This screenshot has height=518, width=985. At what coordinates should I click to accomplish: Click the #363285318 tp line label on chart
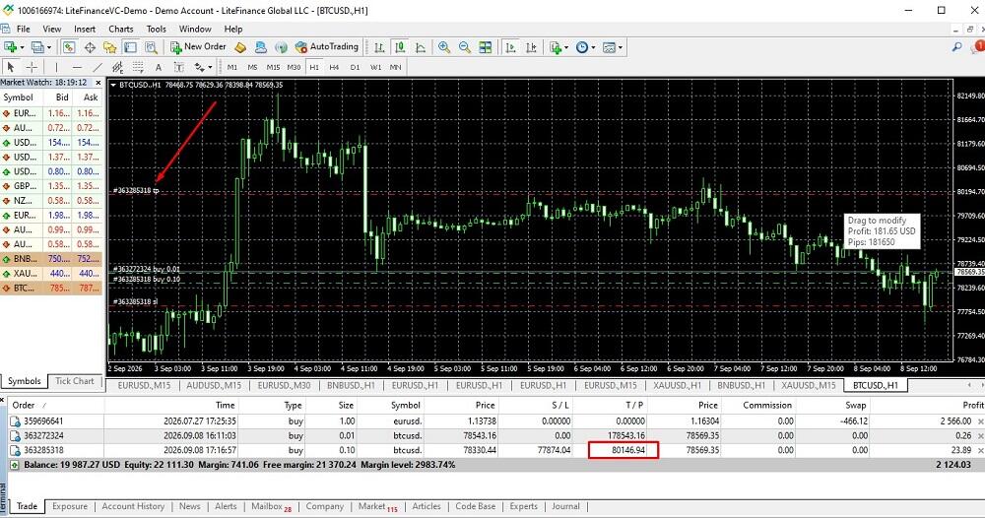point(136,190)
